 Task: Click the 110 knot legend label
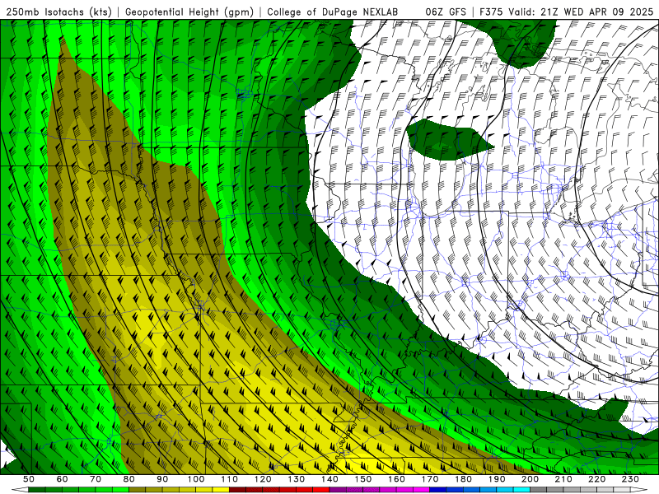[x=229, y=479]
